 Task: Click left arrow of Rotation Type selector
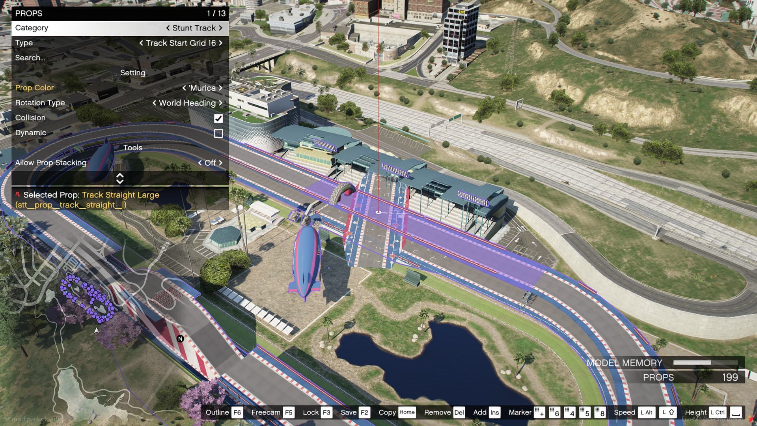(x=154, y=103)
